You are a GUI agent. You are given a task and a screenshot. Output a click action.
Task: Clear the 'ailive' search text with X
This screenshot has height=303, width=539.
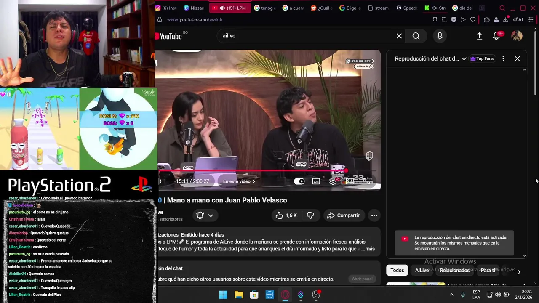coord(399,36)
